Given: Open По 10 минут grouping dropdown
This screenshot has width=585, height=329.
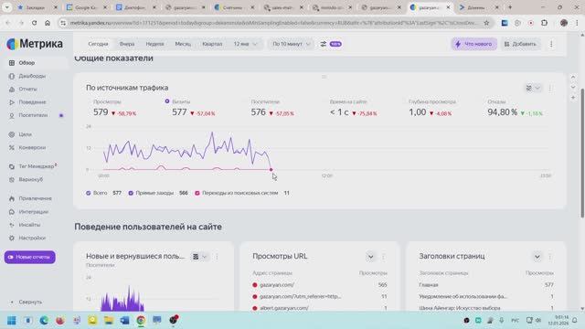Looking at the screenshot, I should pyautogui.click(x=292, y=44).
